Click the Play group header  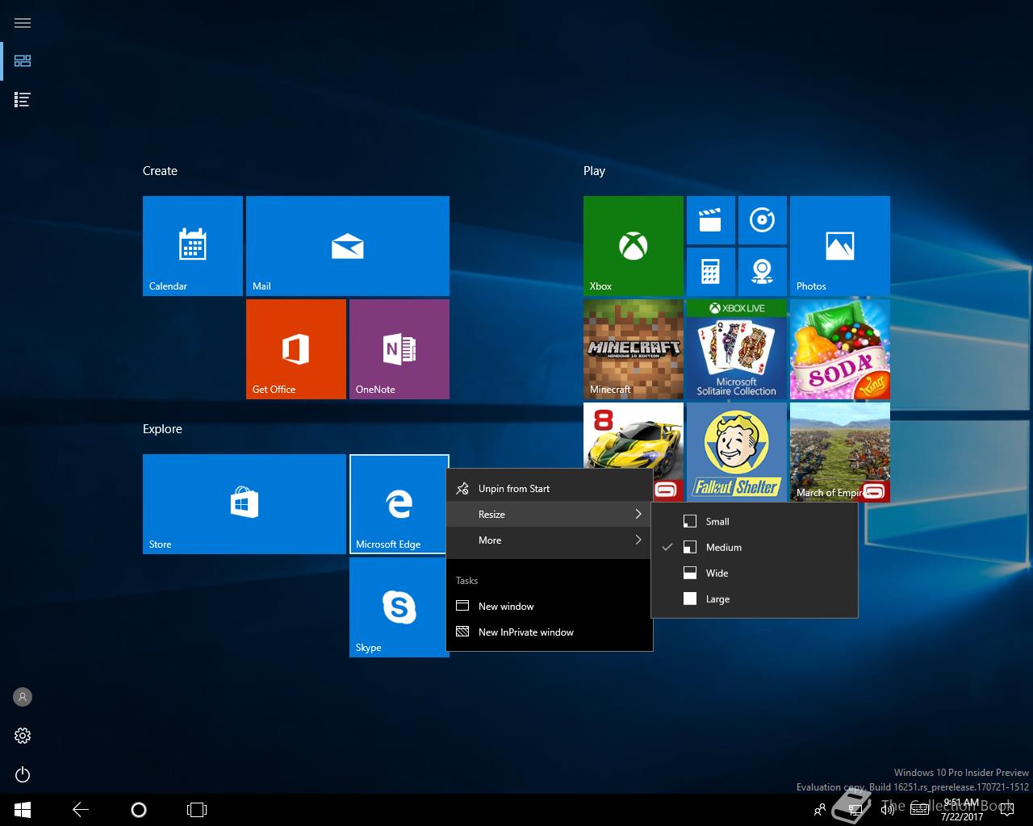(x=594, y=171)
